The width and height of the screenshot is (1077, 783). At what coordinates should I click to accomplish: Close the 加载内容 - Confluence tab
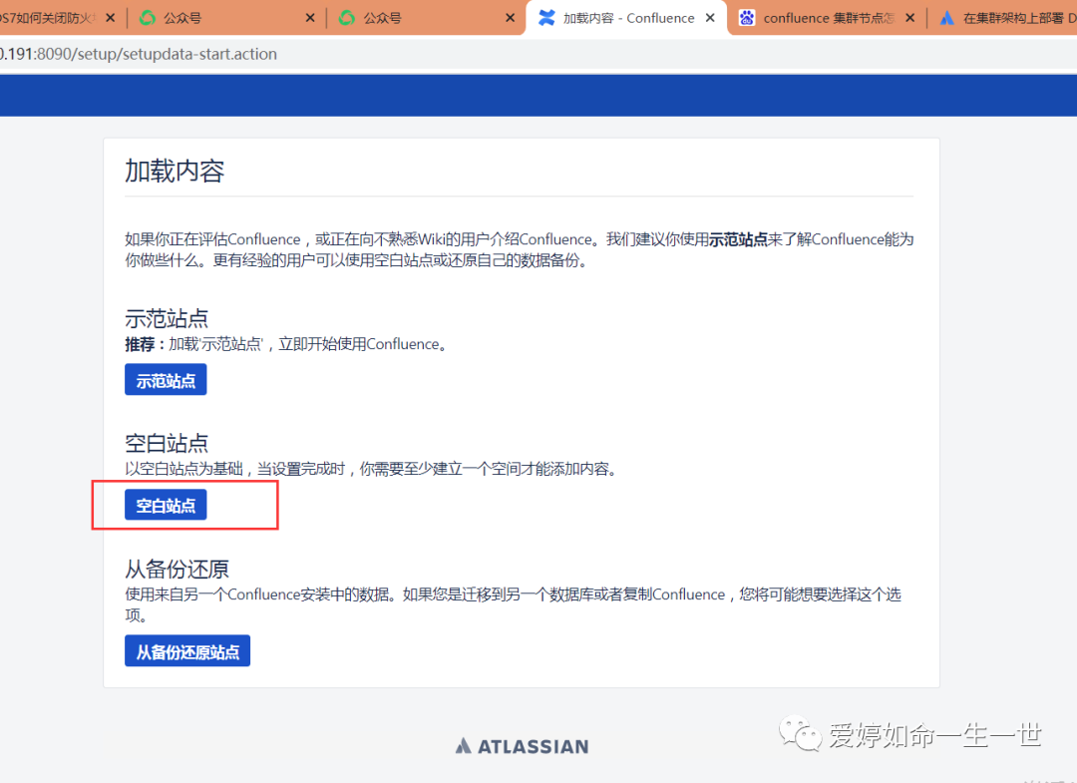(x=710, y=18)
